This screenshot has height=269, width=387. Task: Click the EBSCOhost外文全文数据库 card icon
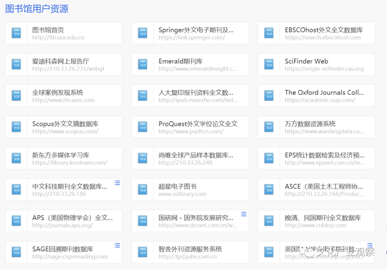coord(269,33)
